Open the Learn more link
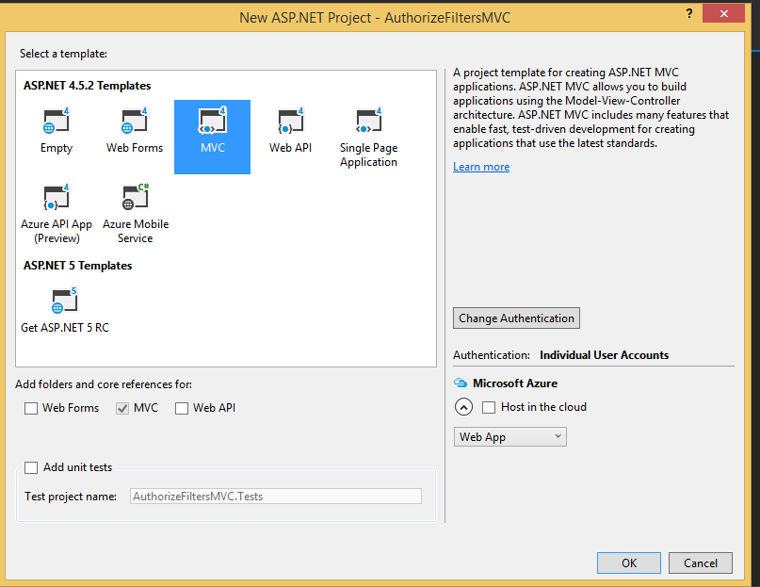The image size is (760, 587). pos(481,167)
